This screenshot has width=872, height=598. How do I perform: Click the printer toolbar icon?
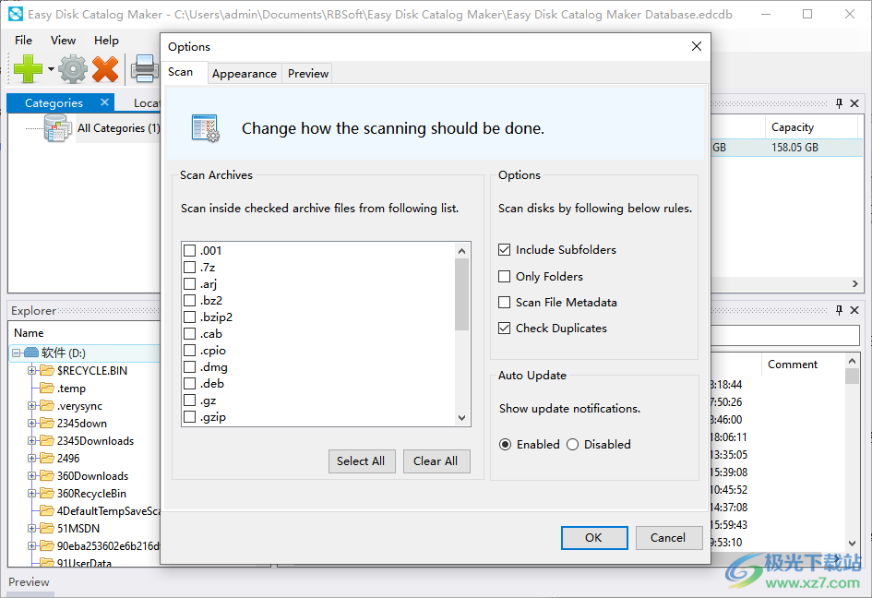(x=145, y=69)
